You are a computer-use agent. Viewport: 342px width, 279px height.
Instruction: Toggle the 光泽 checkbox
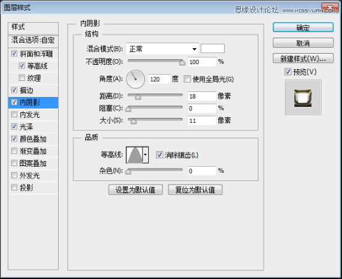coord(14,127)
